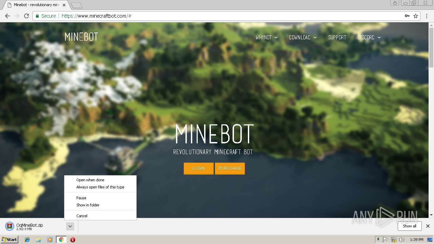This screenshot has height=244, width=434.
Task: Select Always open files of this type
Action: tap(100, 187)
